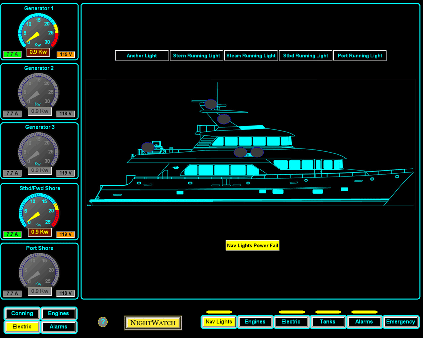The image size is (423, 338).
Task: Acknowledge the Nav Lights Power Fail alarm
Action: 252,245
